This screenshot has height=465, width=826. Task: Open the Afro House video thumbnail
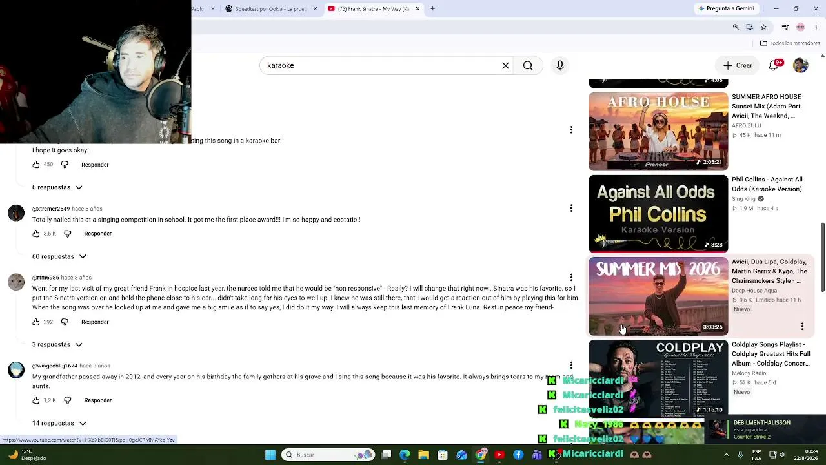point(658,132)
